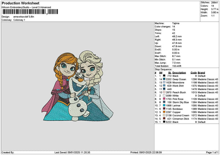Click the Total Bobbin value '153.40ft'
Viewport: 220px width, 155px height.
[x=177, y=66]
